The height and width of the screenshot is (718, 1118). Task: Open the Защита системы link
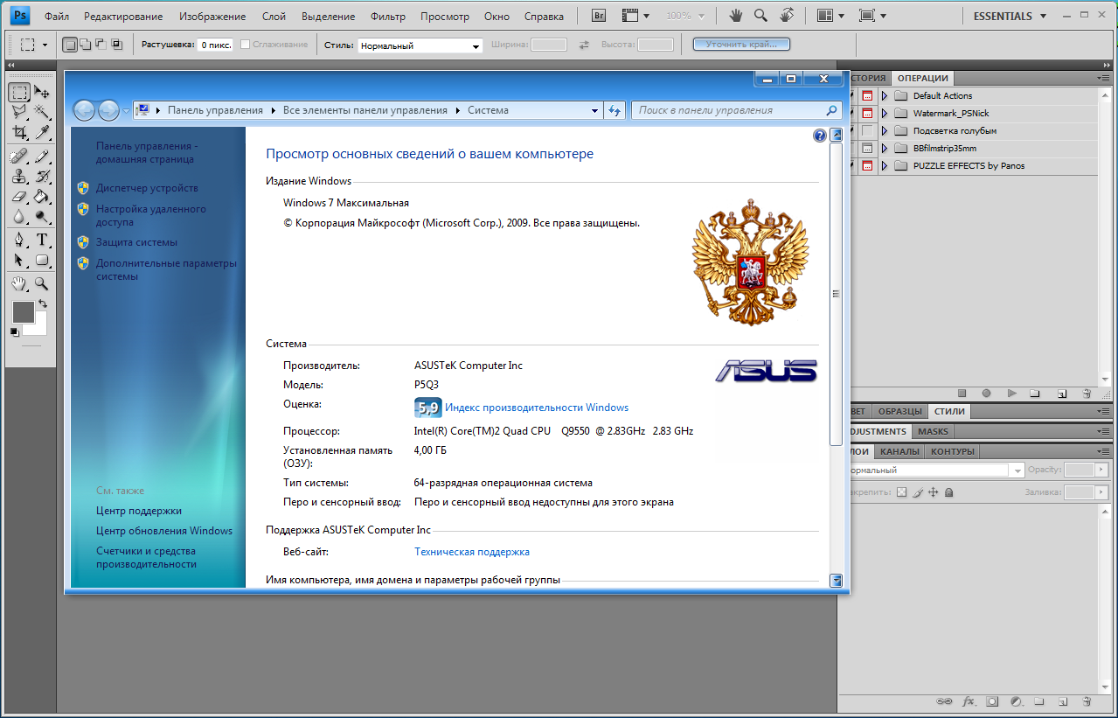(136, 242)
